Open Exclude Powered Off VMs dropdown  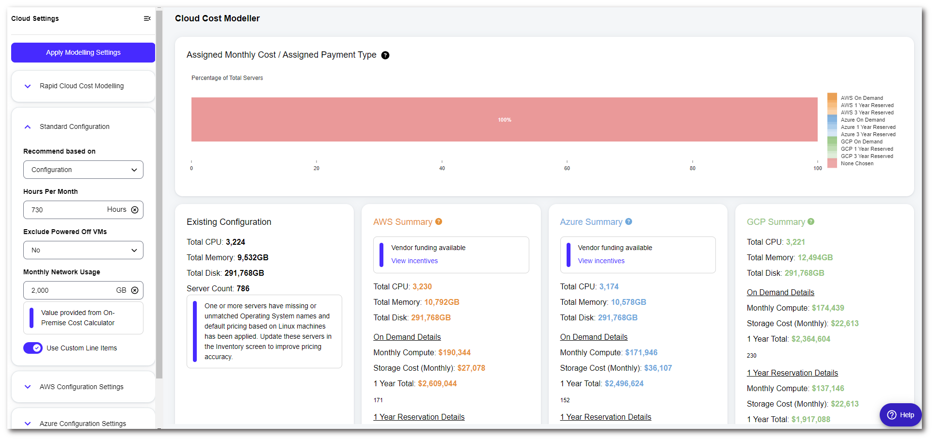tap(83, 250)
